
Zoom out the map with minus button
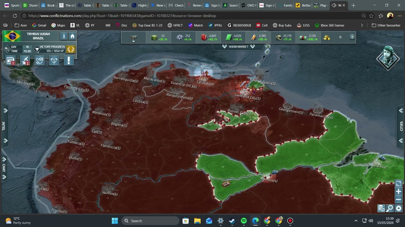coord(398,200)
